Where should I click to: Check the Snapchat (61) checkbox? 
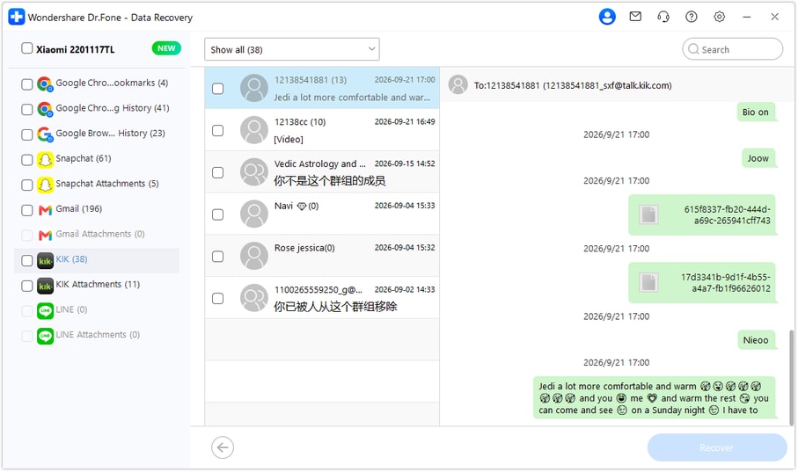click(27, 160)
